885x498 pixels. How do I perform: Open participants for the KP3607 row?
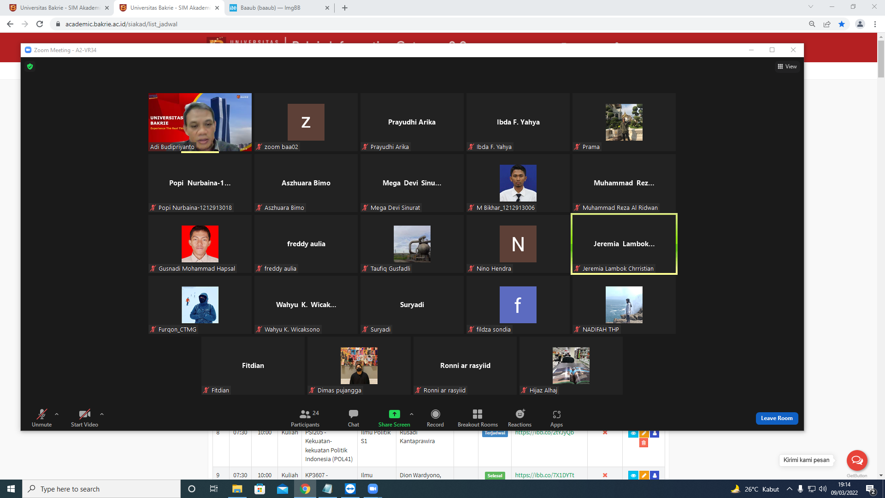[x=655, y=475]
